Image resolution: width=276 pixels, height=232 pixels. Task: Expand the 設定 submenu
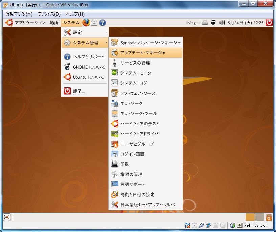85,32
